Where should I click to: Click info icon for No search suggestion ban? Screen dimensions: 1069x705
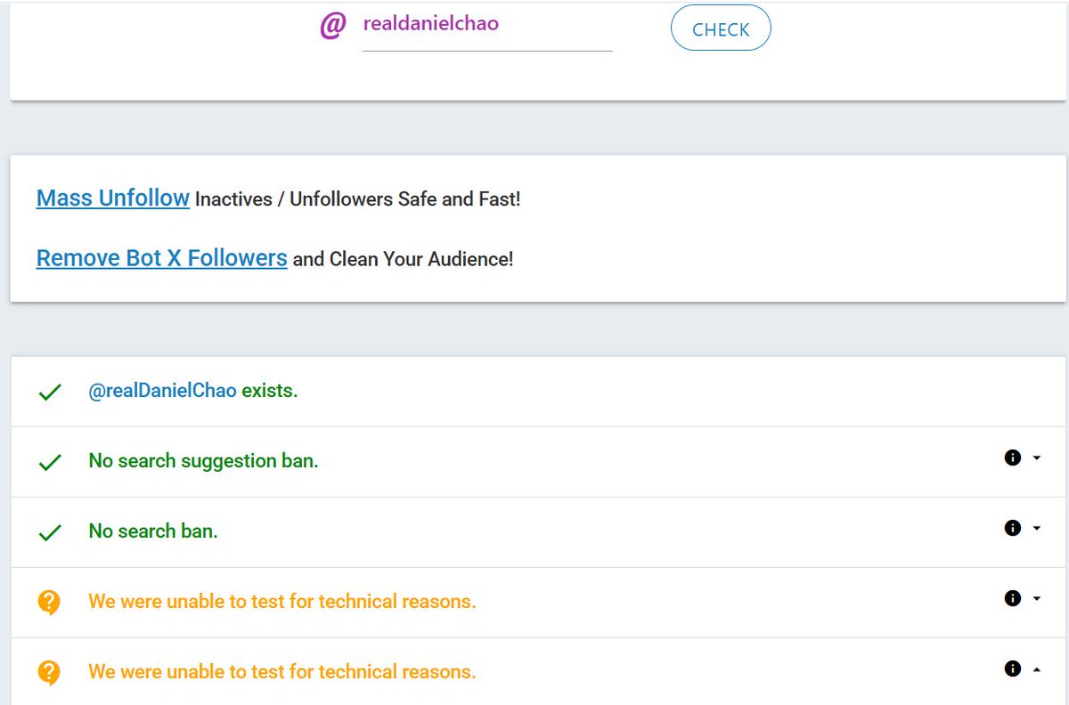tap(1012, 458)
